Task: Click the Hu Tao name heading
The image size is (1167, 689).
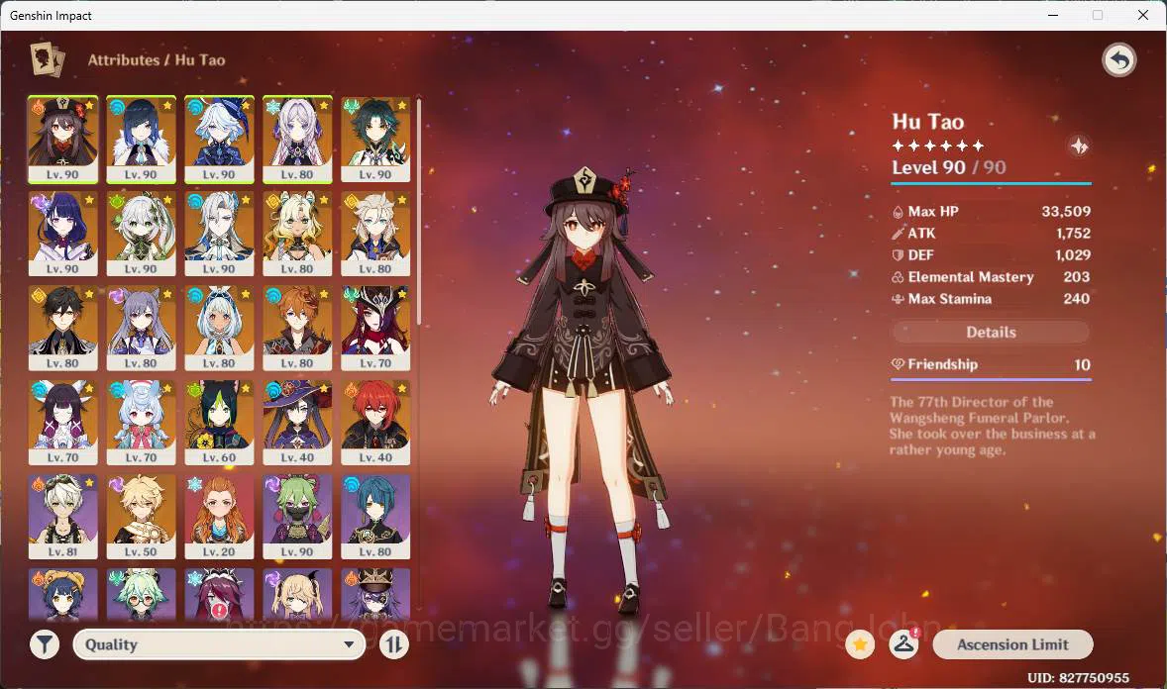Action: click(928, 122)
